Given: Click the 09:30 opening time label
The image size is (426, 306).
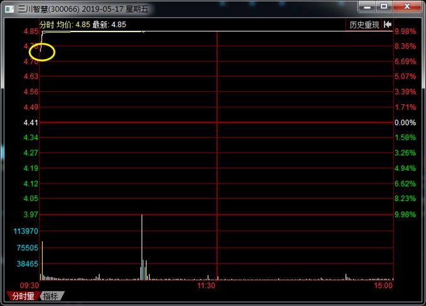Looking at the screenshot, I should click(29, 285).
